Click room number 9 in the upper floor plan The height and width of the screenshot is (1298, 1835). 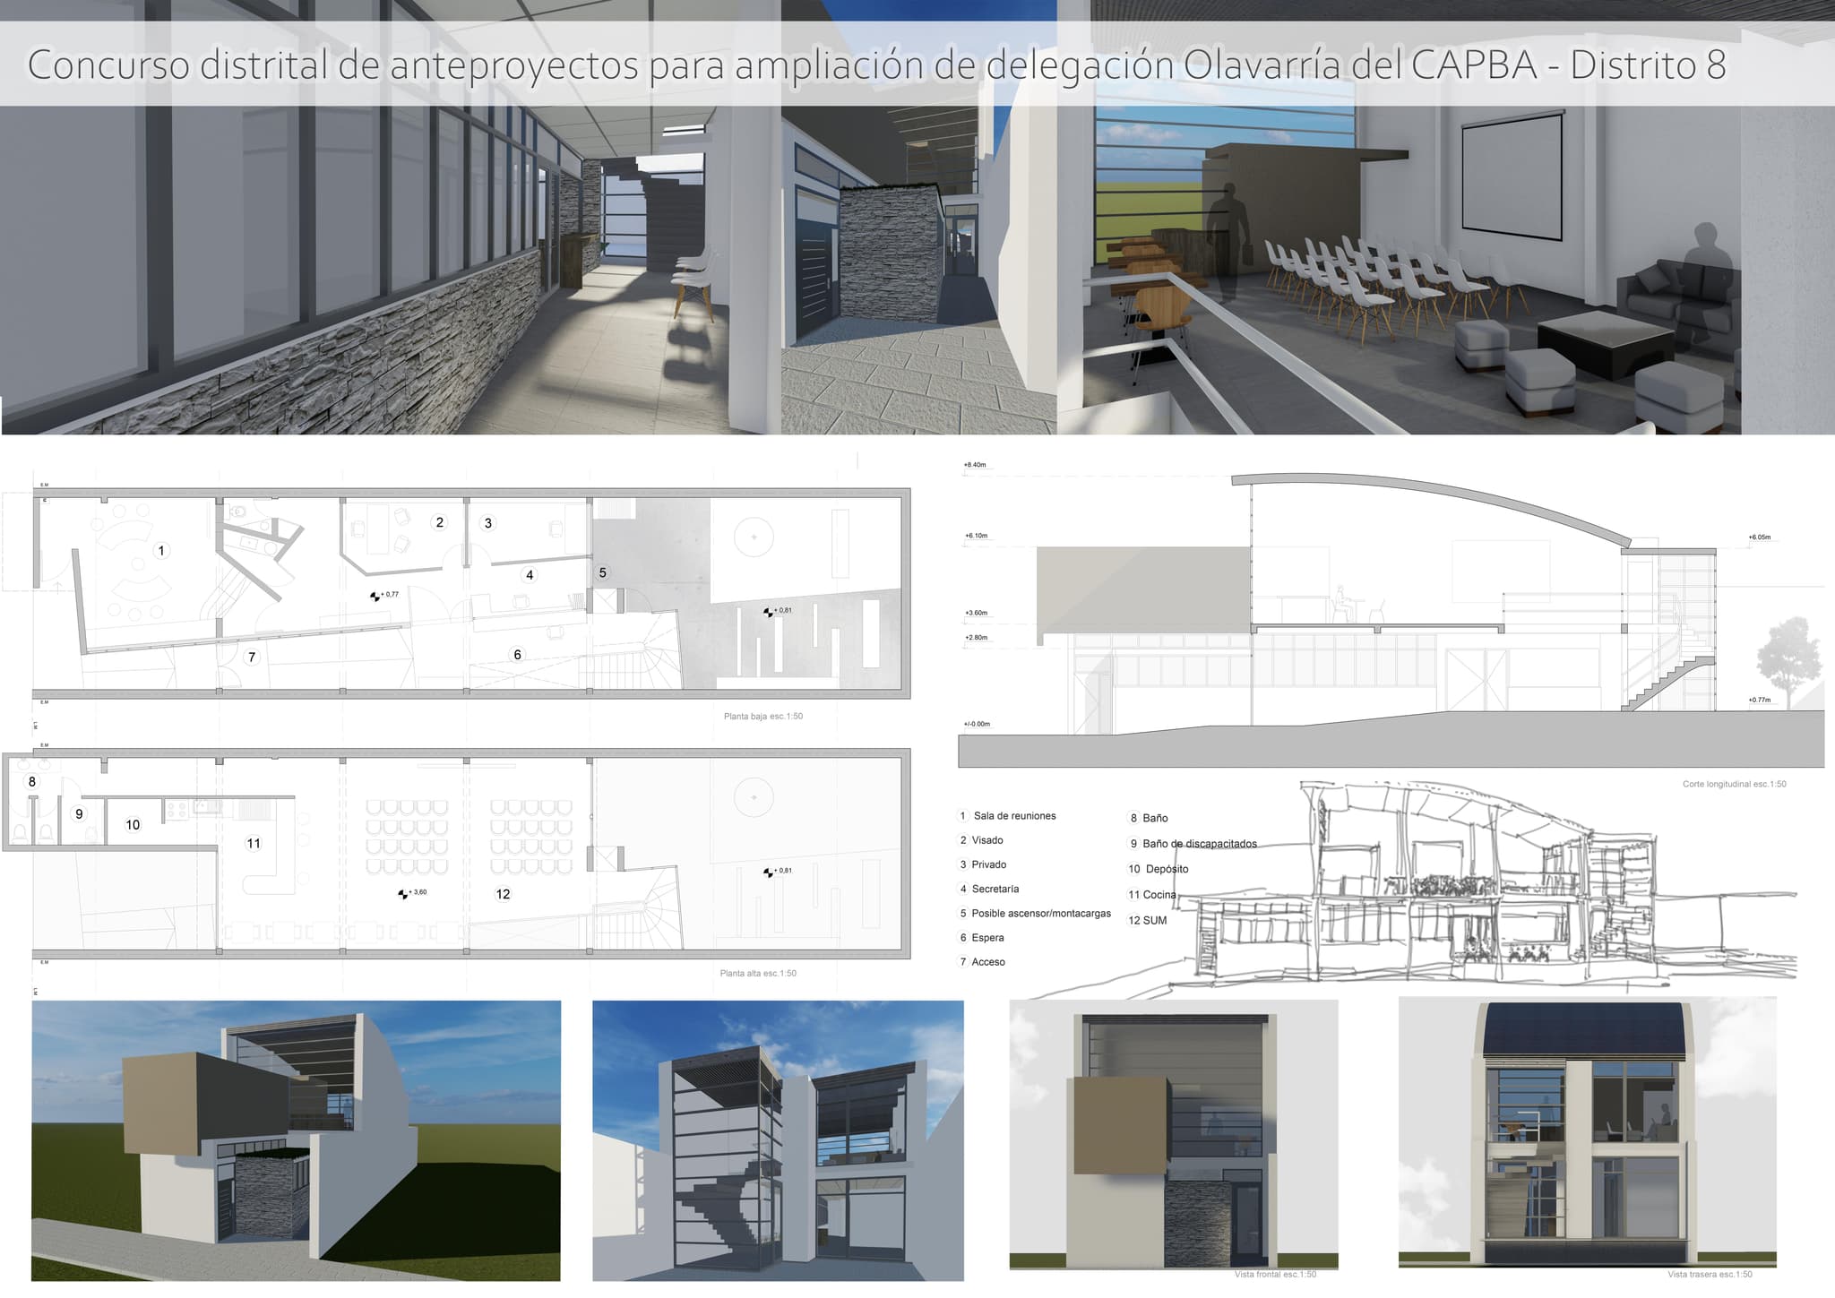pyautogui.click(x=79, y=814)
